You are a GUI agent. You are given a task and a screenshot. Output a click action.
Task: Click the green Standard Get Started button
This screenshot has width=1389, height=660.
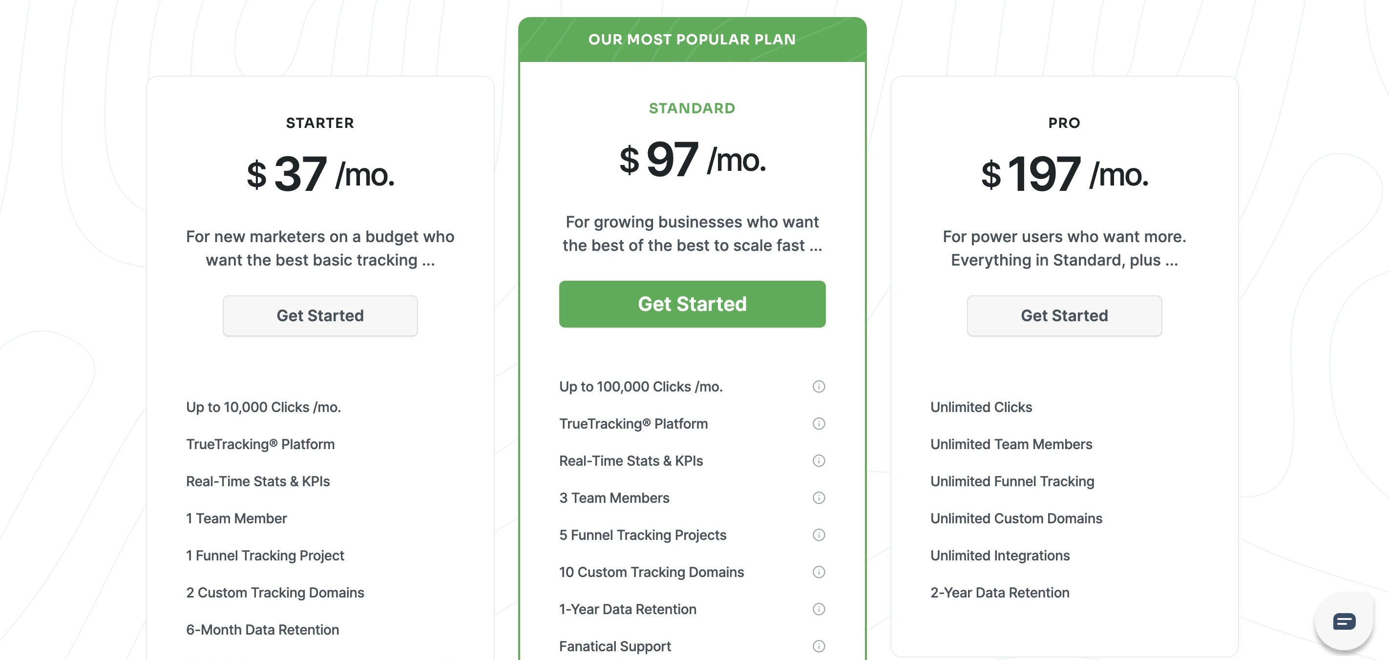pos(692,304)
